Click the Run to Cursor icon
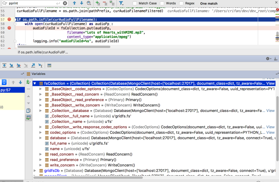 (x=40, y=66)
